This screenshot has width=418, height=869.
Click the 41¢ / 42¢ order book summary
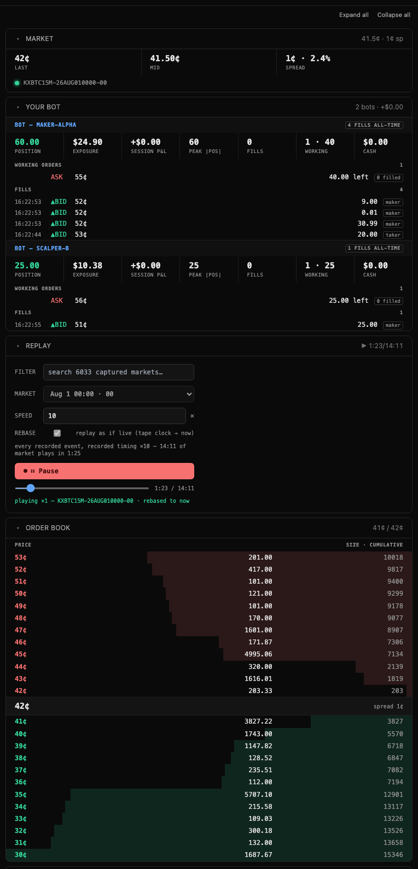(388, 528)
